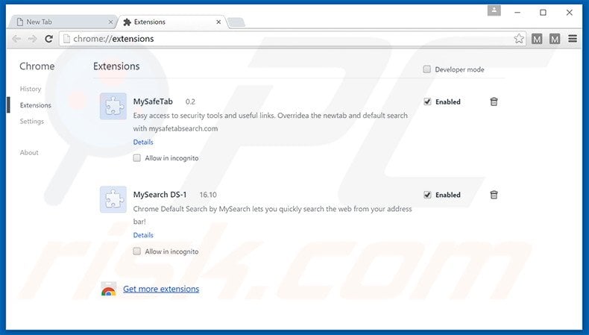Open History in the sidebar
589x335 pixels.
click(x=31, y=89)
